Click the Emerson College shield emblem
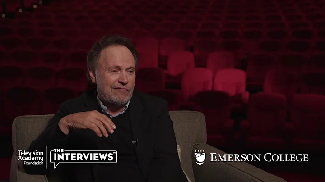Viewport: 325px width, 182px height. point(200,158)
